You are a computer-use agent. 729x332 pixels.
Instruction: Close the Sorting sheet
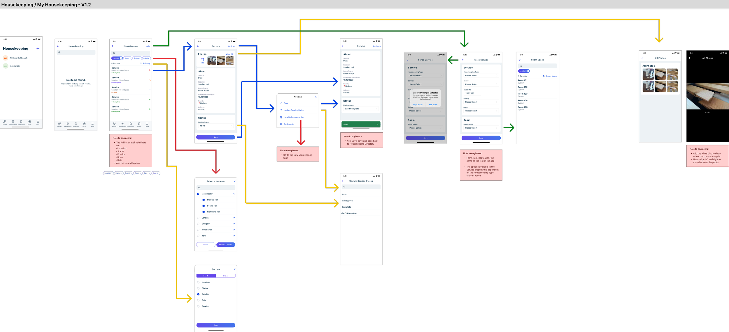234,269
